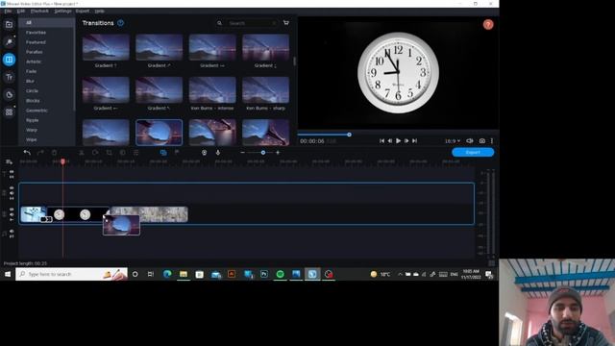Select the Ken Burns - intense transition thumbnail
Viewport: 615px width, 346px height.
tap(212, 89)
